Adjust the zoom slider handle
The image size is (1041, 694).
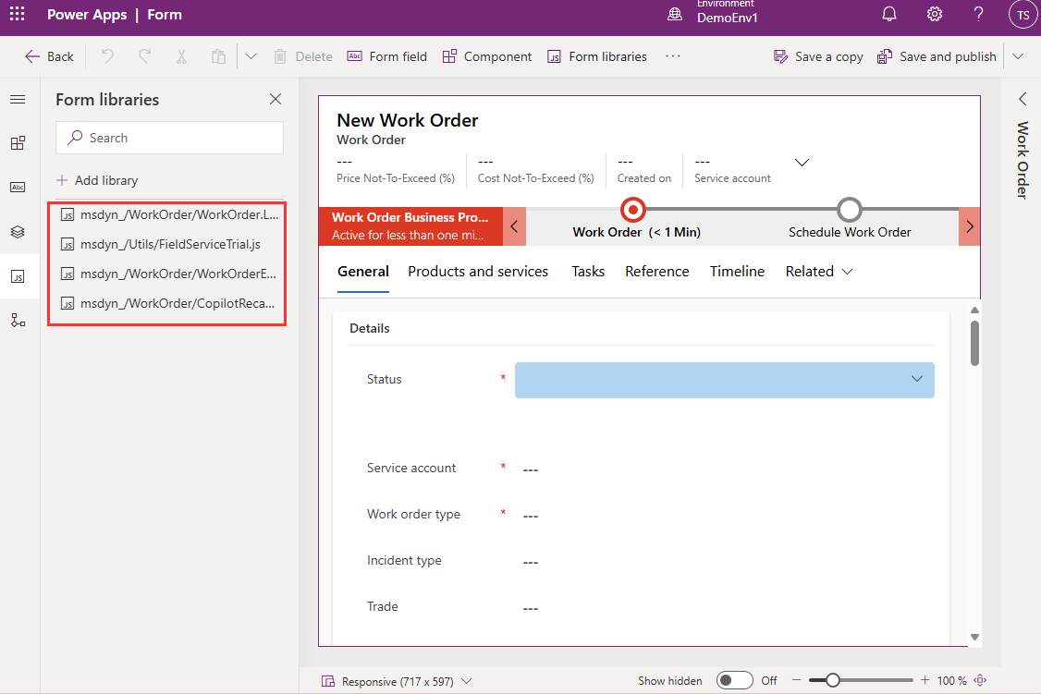pos(833,680)
